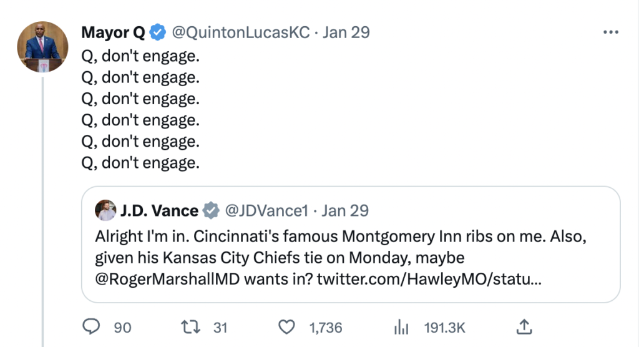The width and height of the screenshot is (639, 347).
Task: Open the Jan 29 timestamp on Mayor Q's tweet
Action: pyautogui.click(x=347, y=33)
